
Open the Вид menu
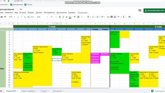[16, 13]
